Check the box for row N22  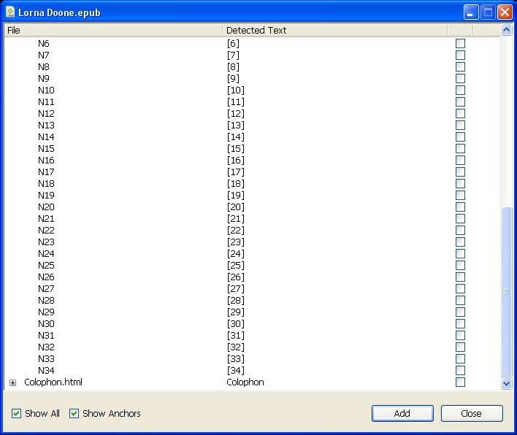pos(460,231)
